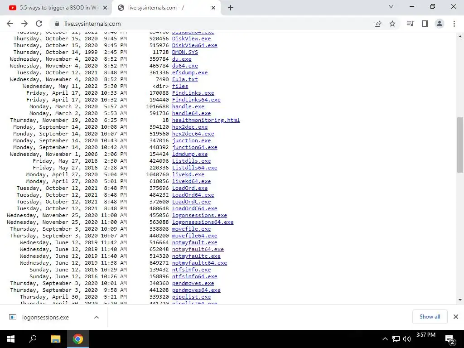Open the Chrome three-dot menu

(x=454, y=24)
